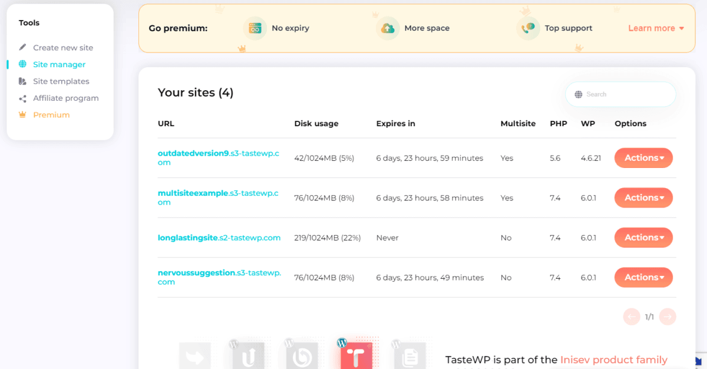Viewport: 707px width, 369px height.
Task: Click the headset icon beside Top support
Action: pyautogui.click(x=528, y=28)
